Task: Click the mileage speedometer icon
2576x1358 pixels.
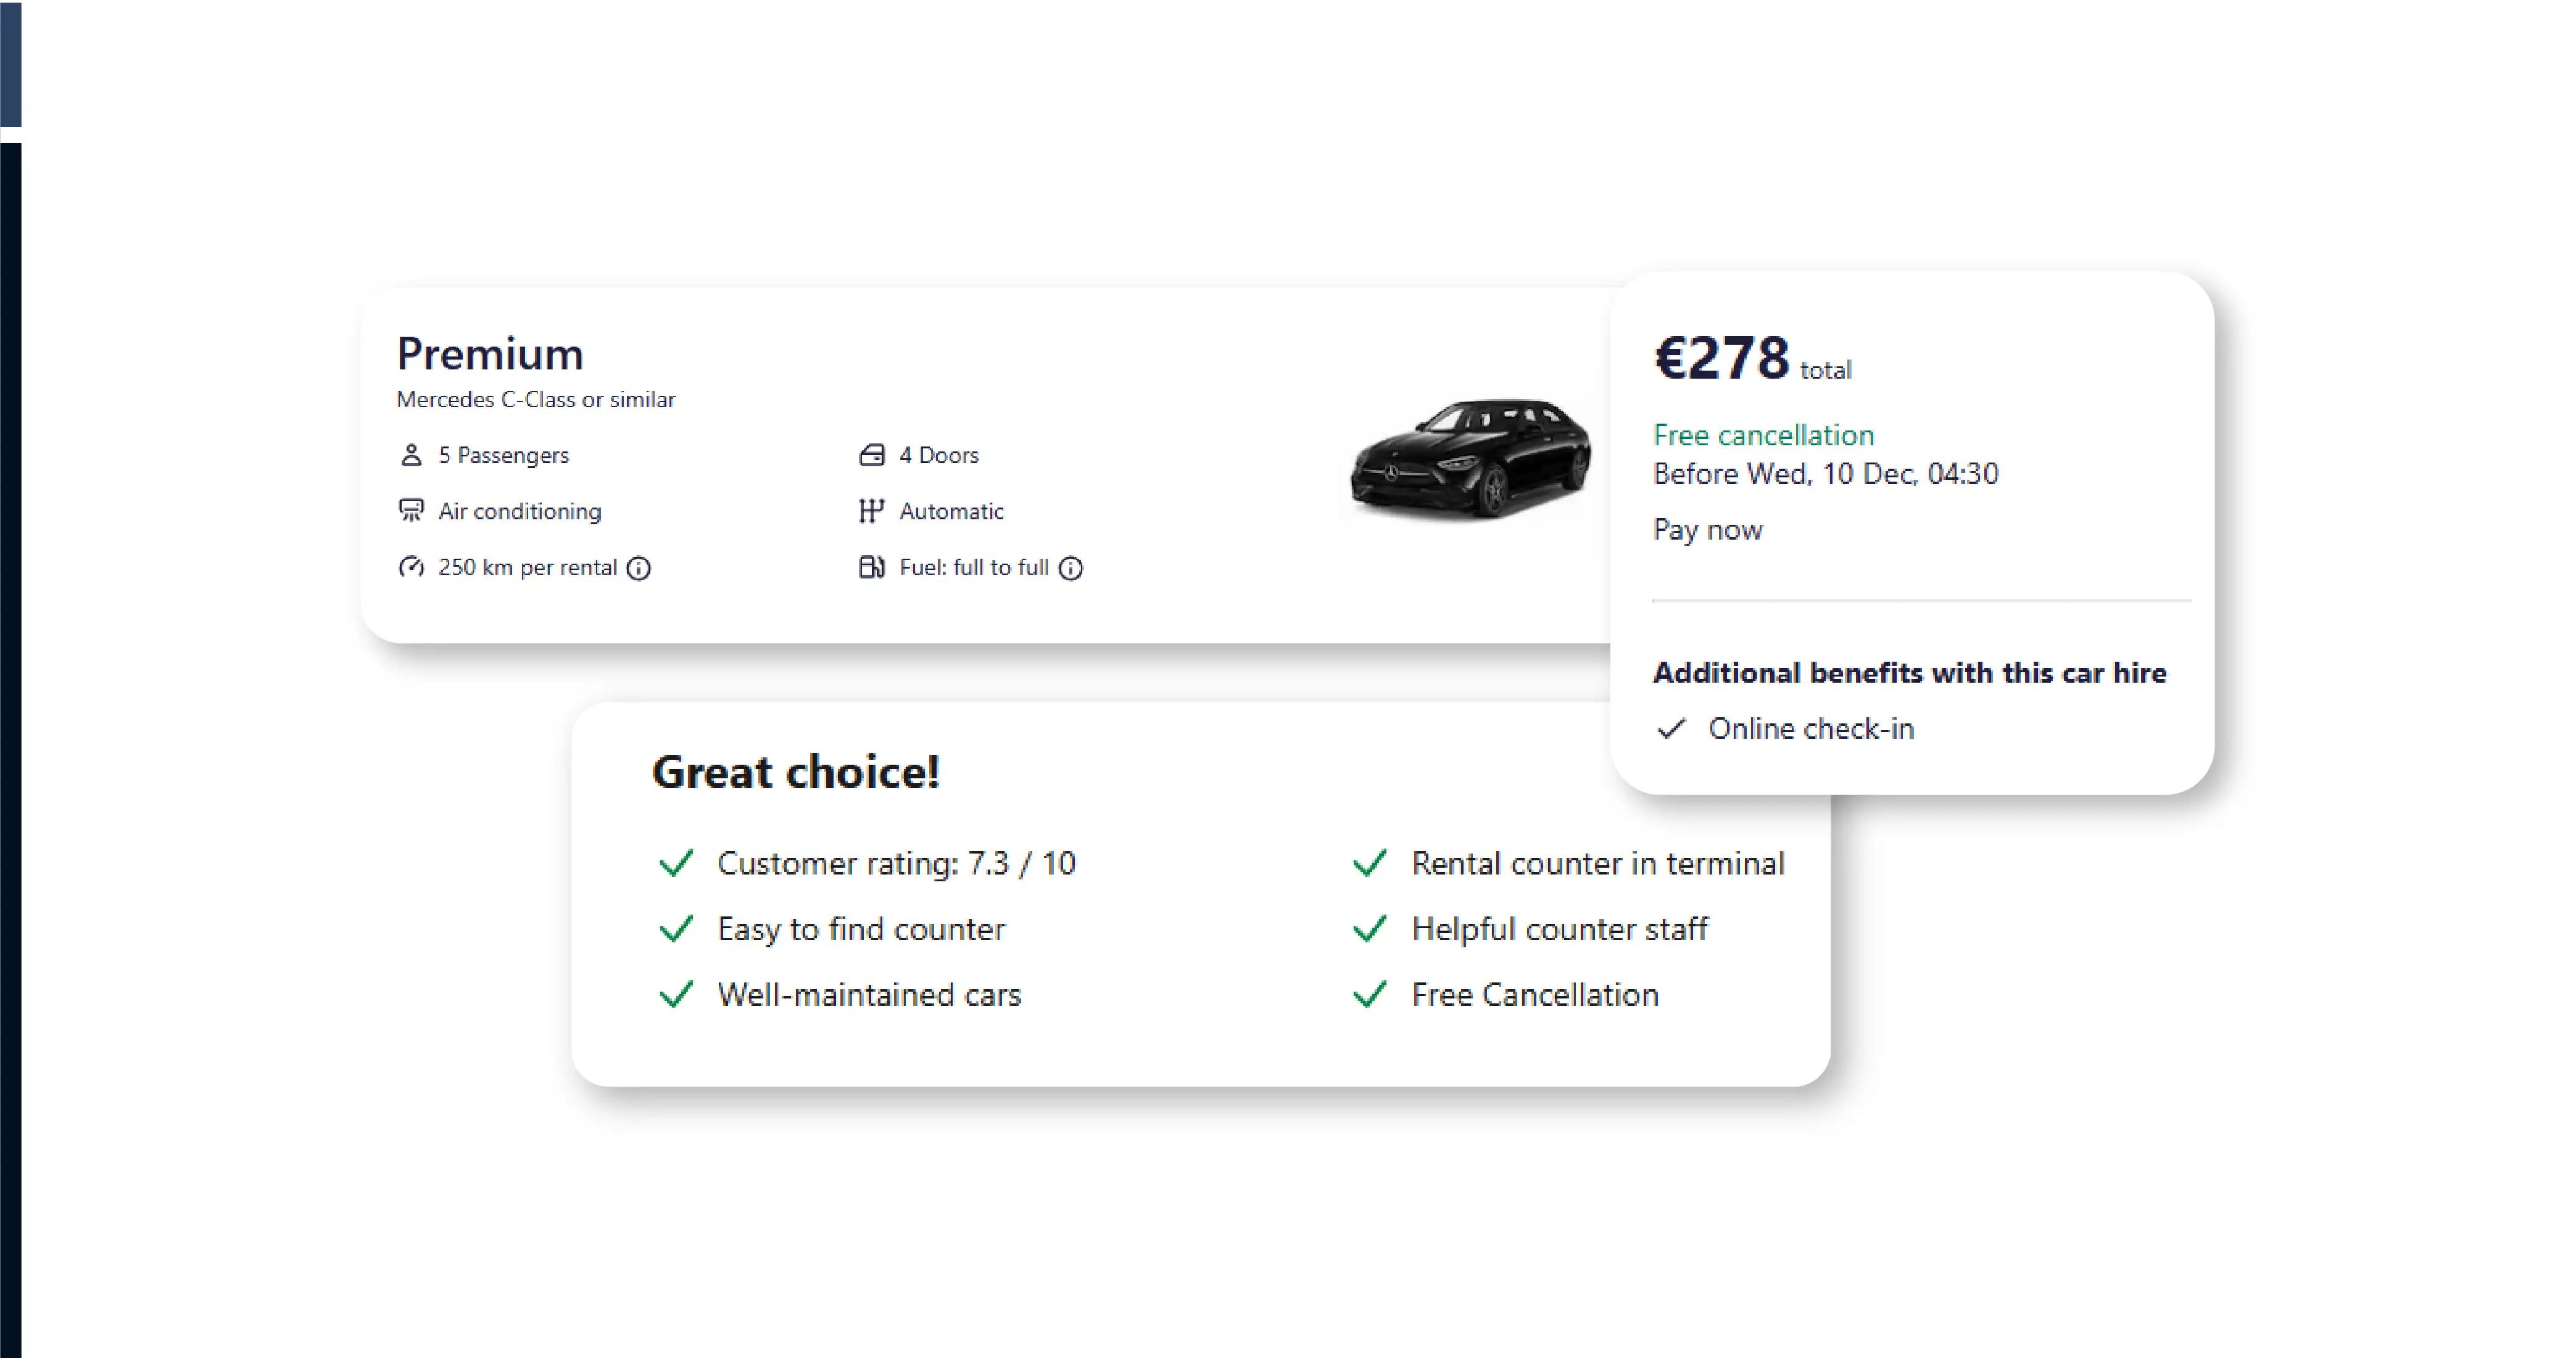Action: (x=411, y=567)
